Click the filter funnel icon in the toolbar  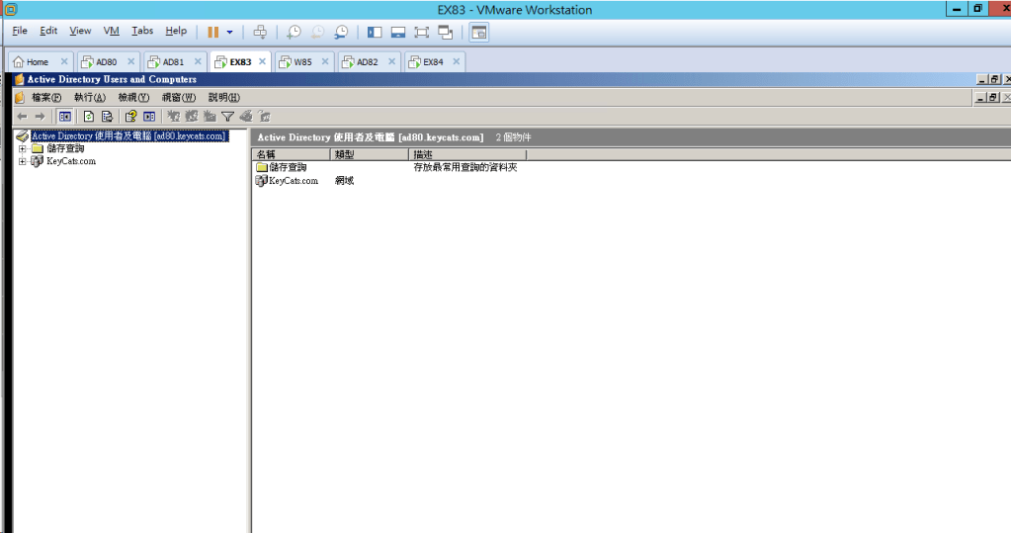click(x=227, y=117)
